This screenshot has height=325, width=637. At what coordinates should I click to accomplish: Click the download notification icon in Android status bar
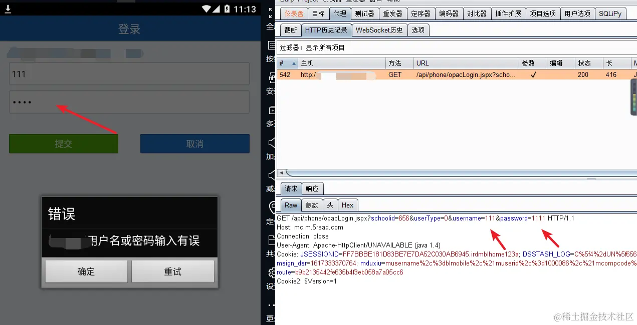click(8, 8)
